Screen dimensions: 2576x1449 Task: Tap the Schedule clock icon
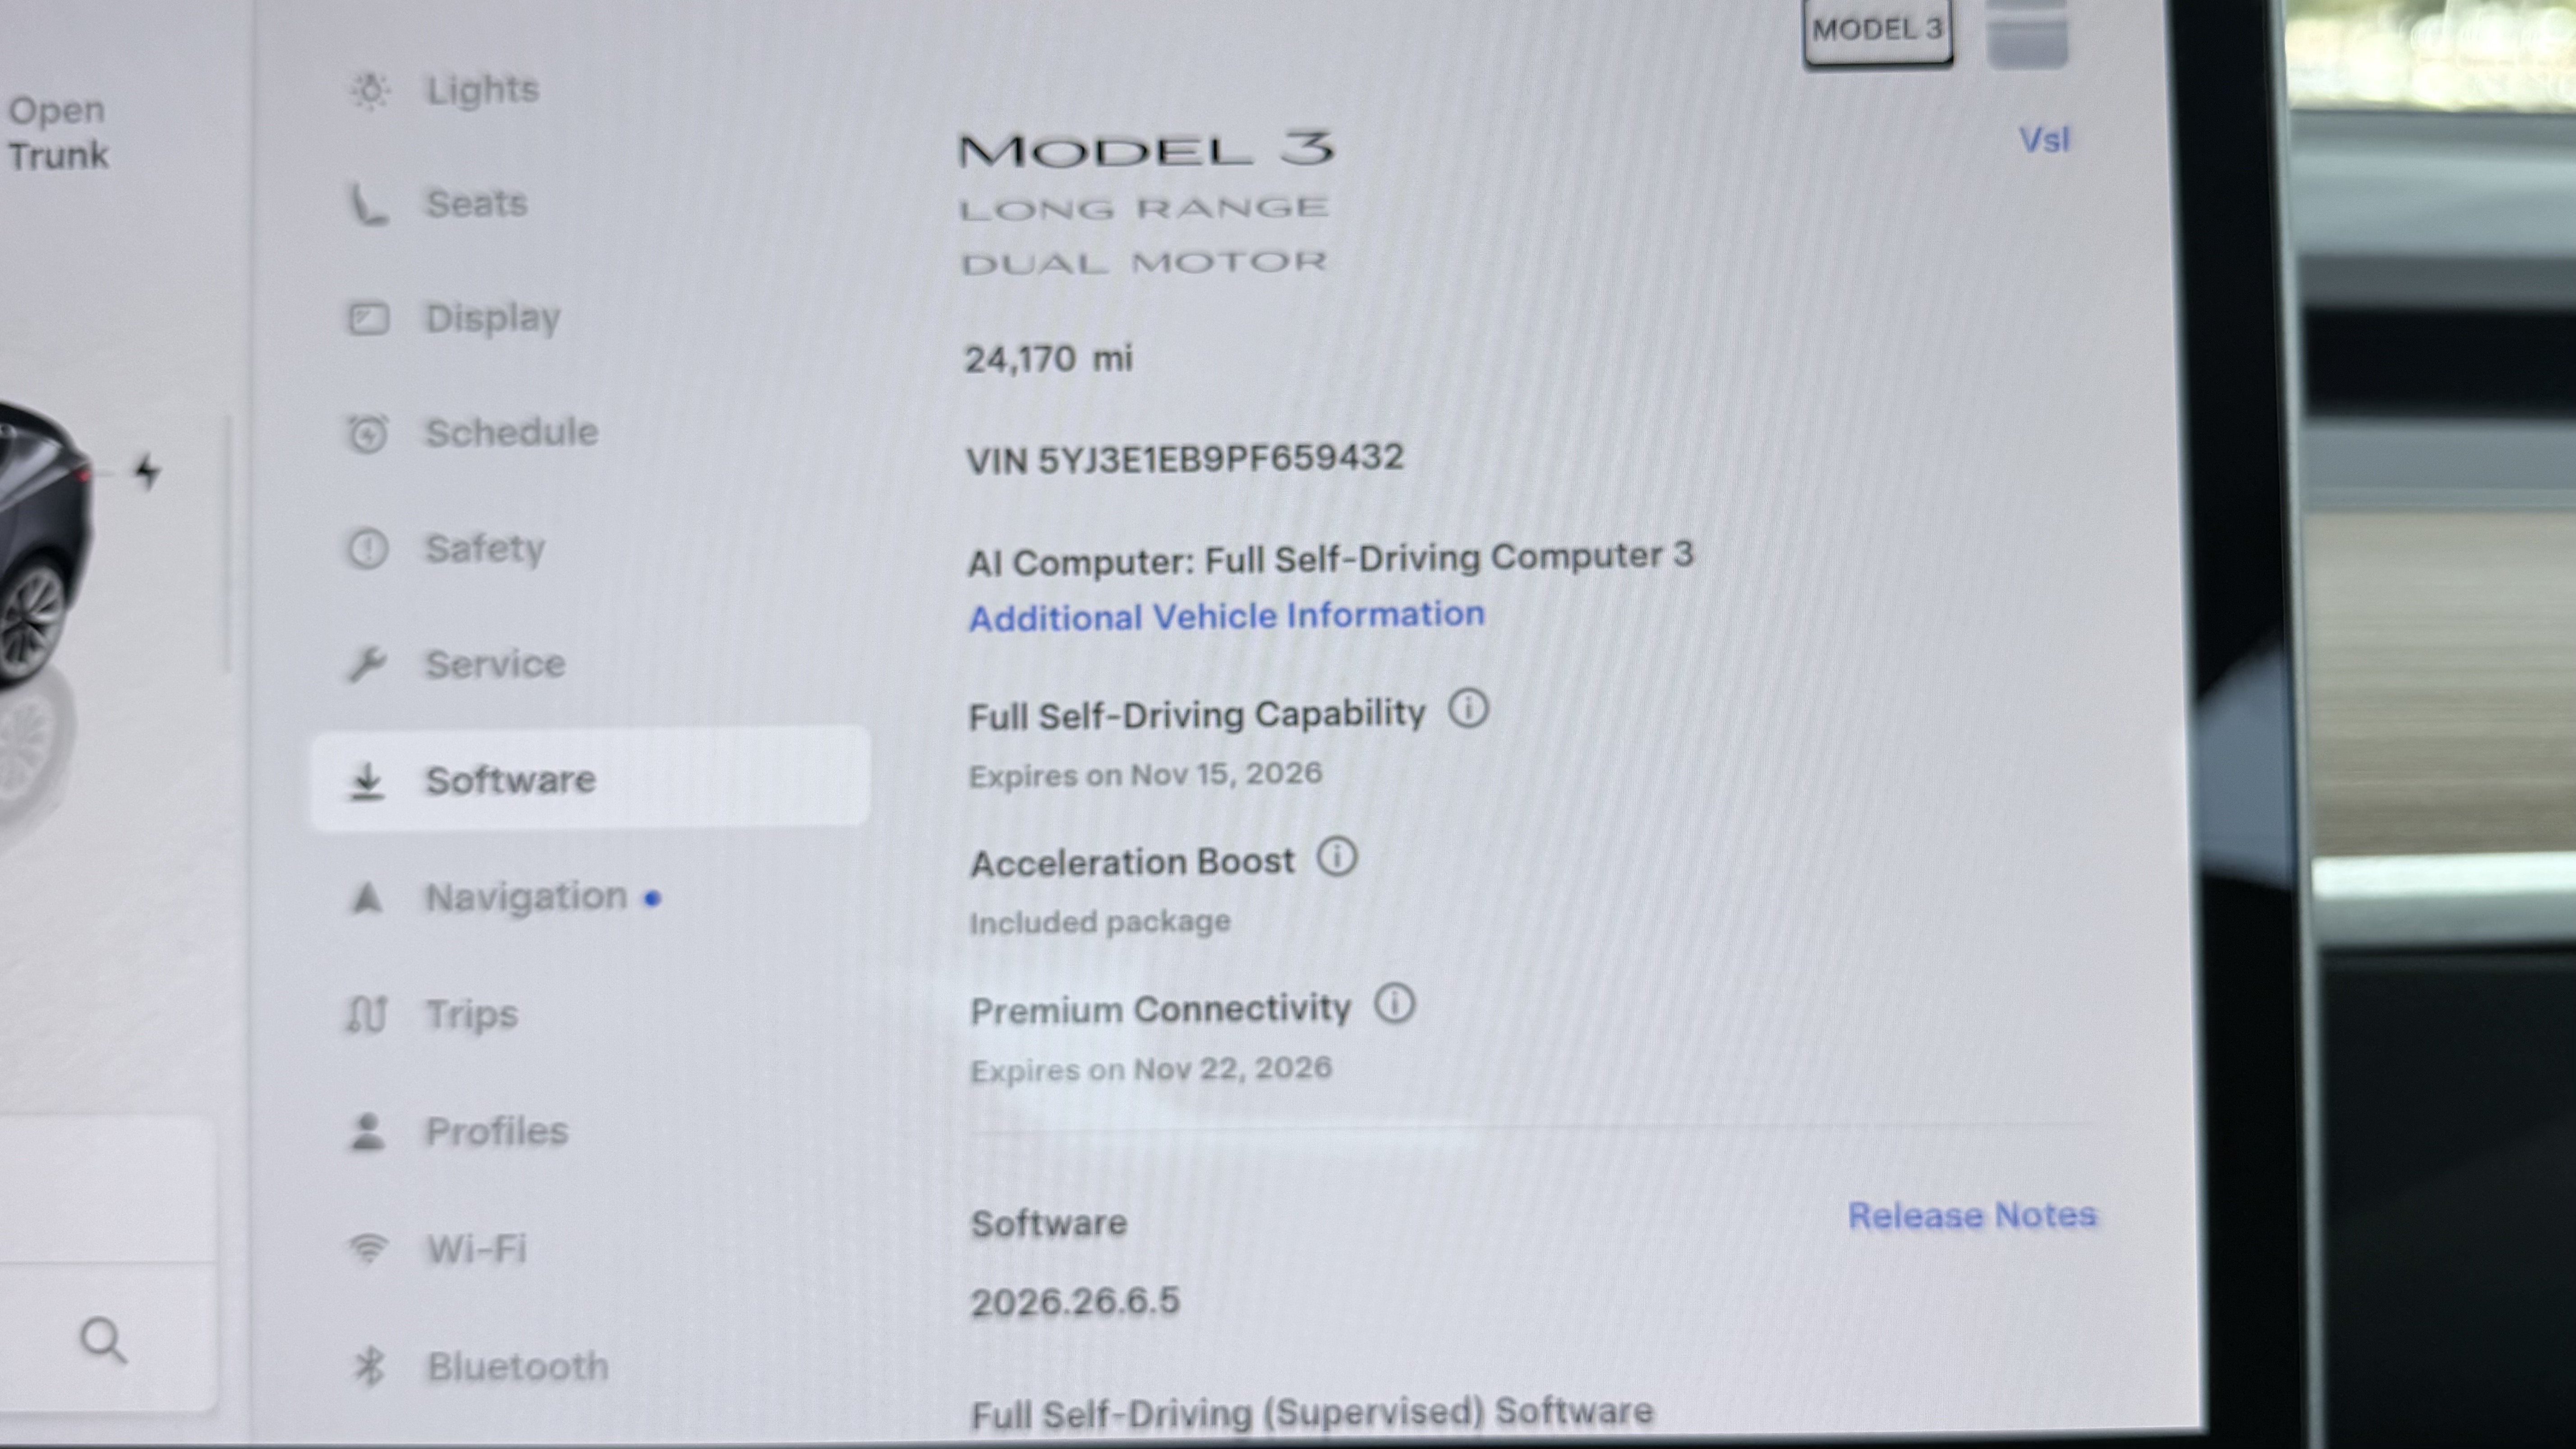tap(367, 433)
